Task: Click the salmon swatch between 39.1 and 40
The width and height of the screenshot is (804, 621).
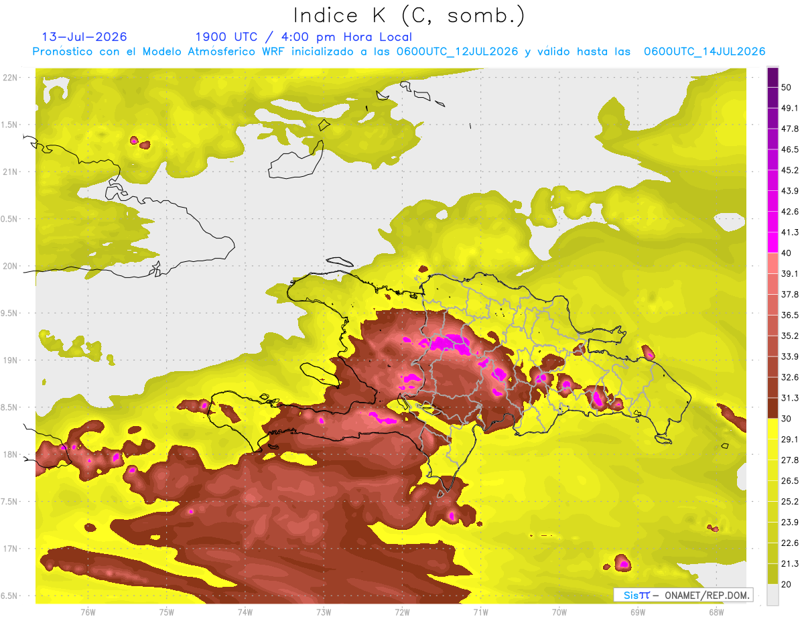Action: pyautogui.click(x=773, y=263)
